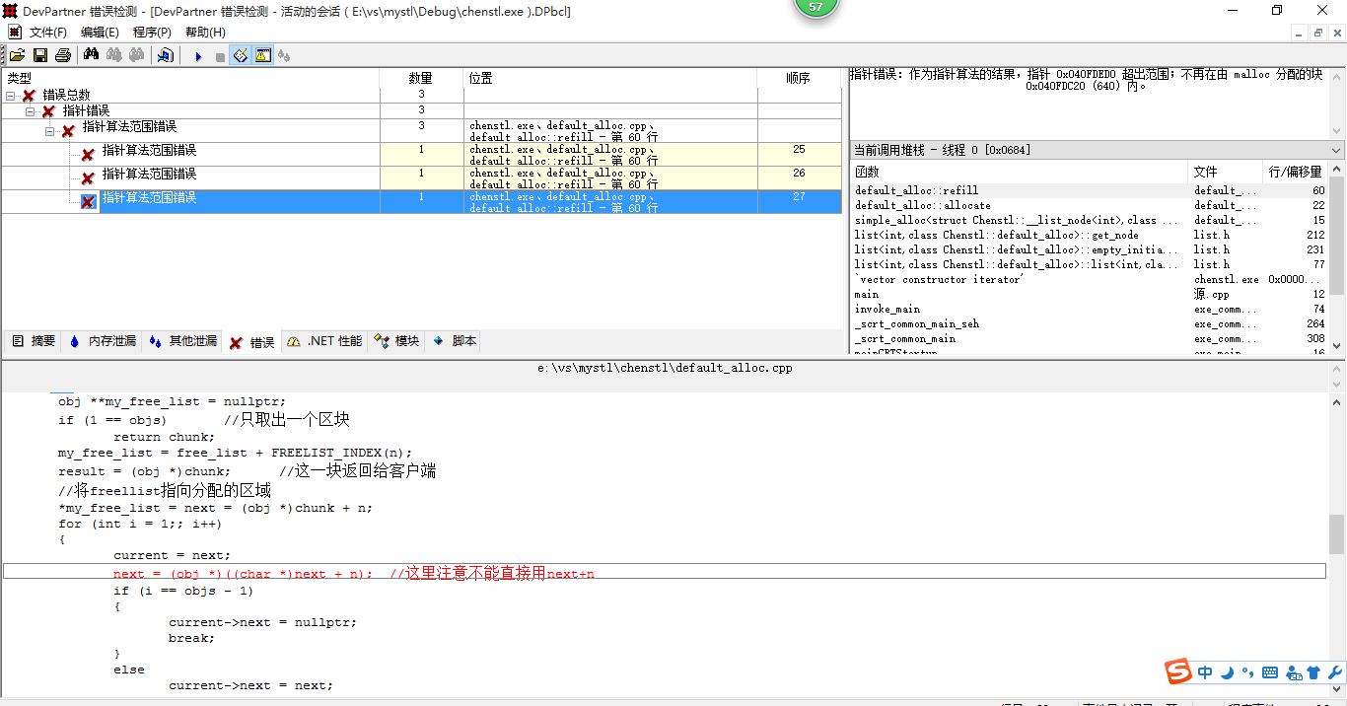
Task: Toggle the error detection toolbar button
Action: tap(240, 55)
